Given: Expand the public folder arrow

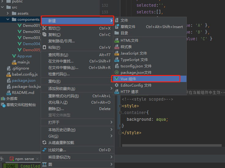Looking at the screenshot, I should [x=2, y=1].
